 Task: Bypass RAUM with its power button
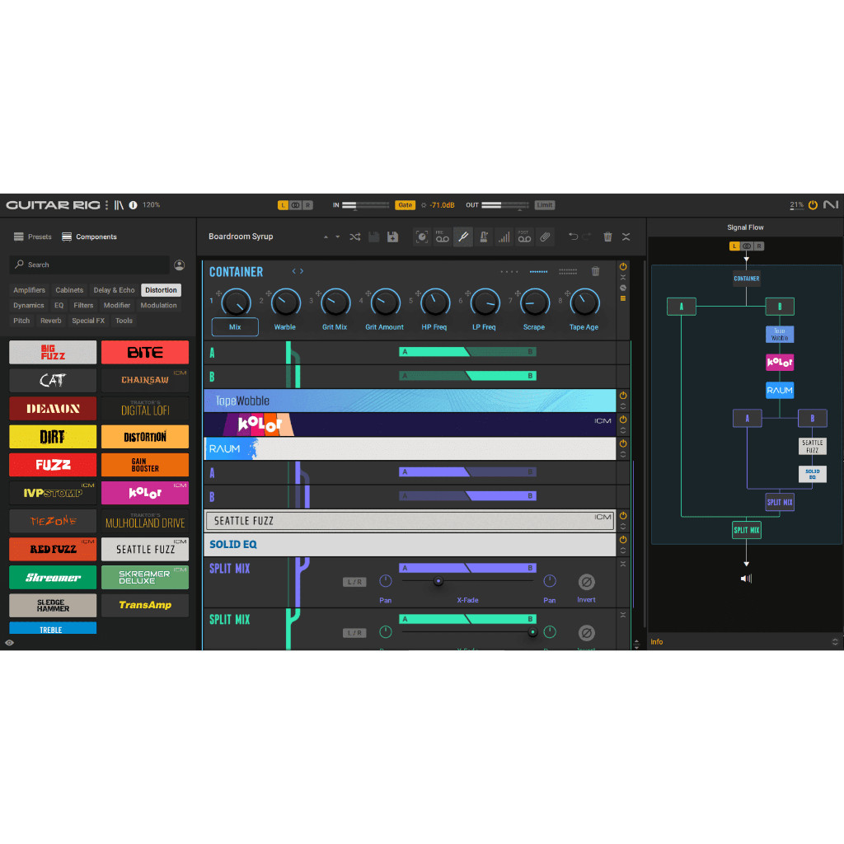(x=623, y=443)
